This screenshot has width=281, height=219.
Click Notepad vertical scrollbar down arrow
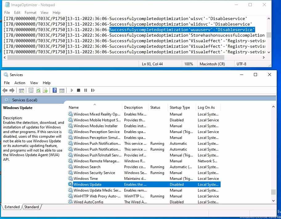[269, 52]
